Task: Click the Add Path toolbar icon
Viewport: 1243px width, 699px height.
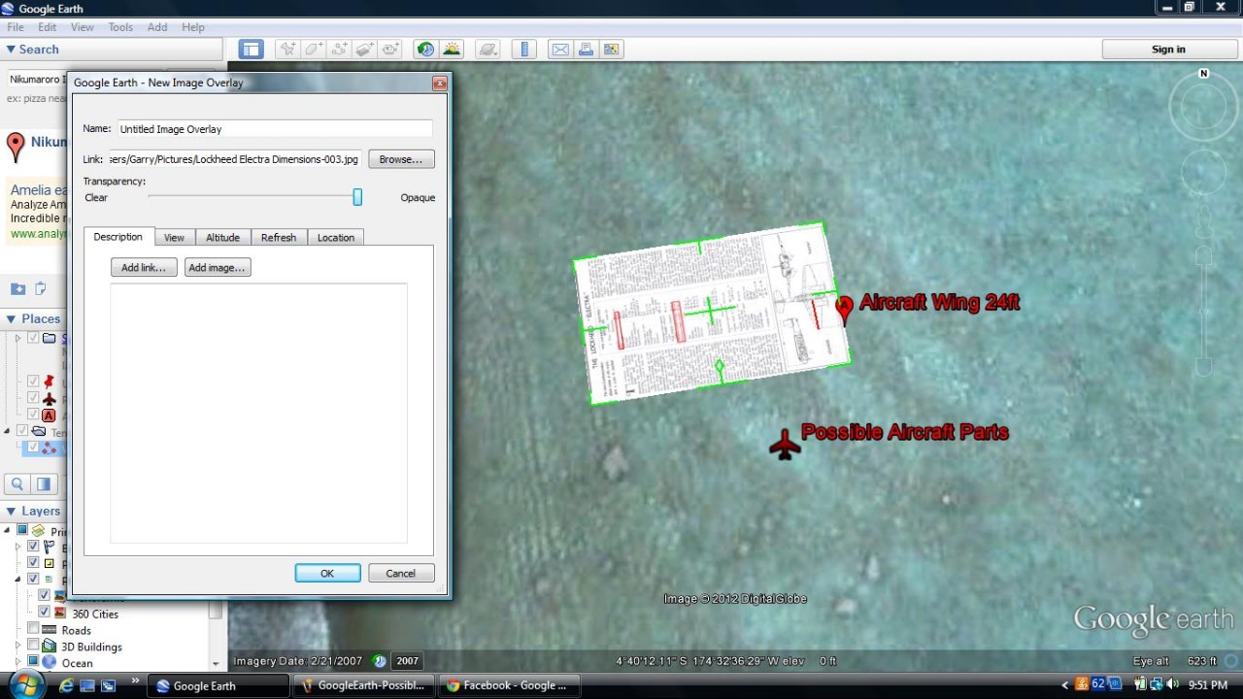Action: click(x=339, y=50)
